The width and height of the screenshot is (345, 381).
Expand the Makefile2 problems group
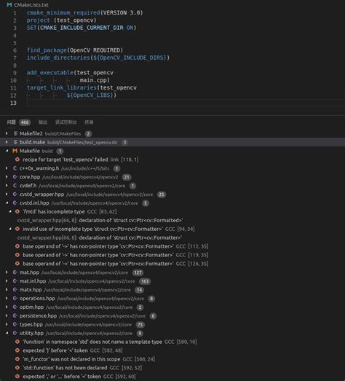point(7,133)
